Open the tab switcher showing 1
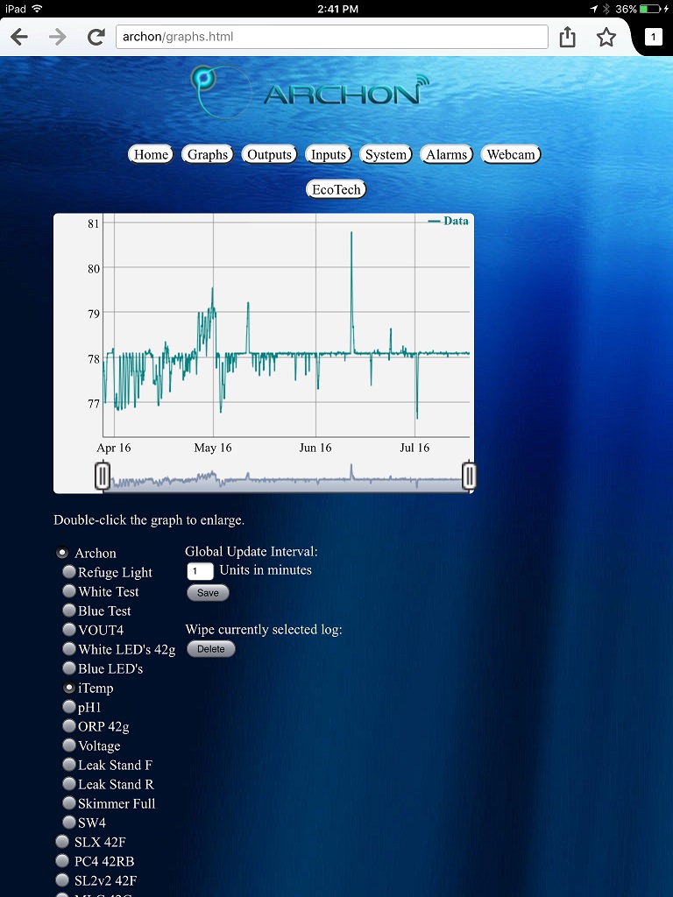The width and height of the screenshot is (673, 897). (x=653, y=37)
